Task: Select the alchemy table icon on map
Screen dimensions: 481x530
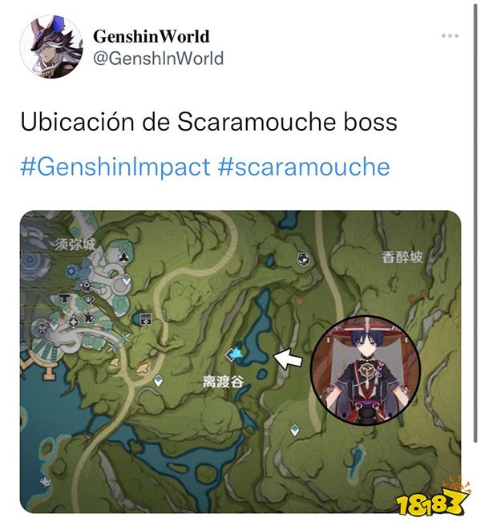Action: pos(88,317)
